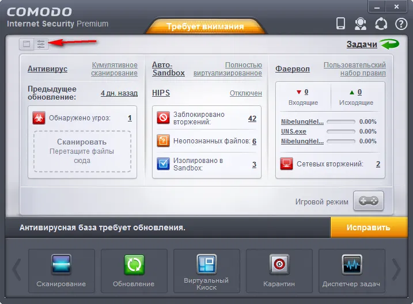
Task: Click the circular sharing arrows icon in header
Action: pyautogui.click(x=381, y=24)
